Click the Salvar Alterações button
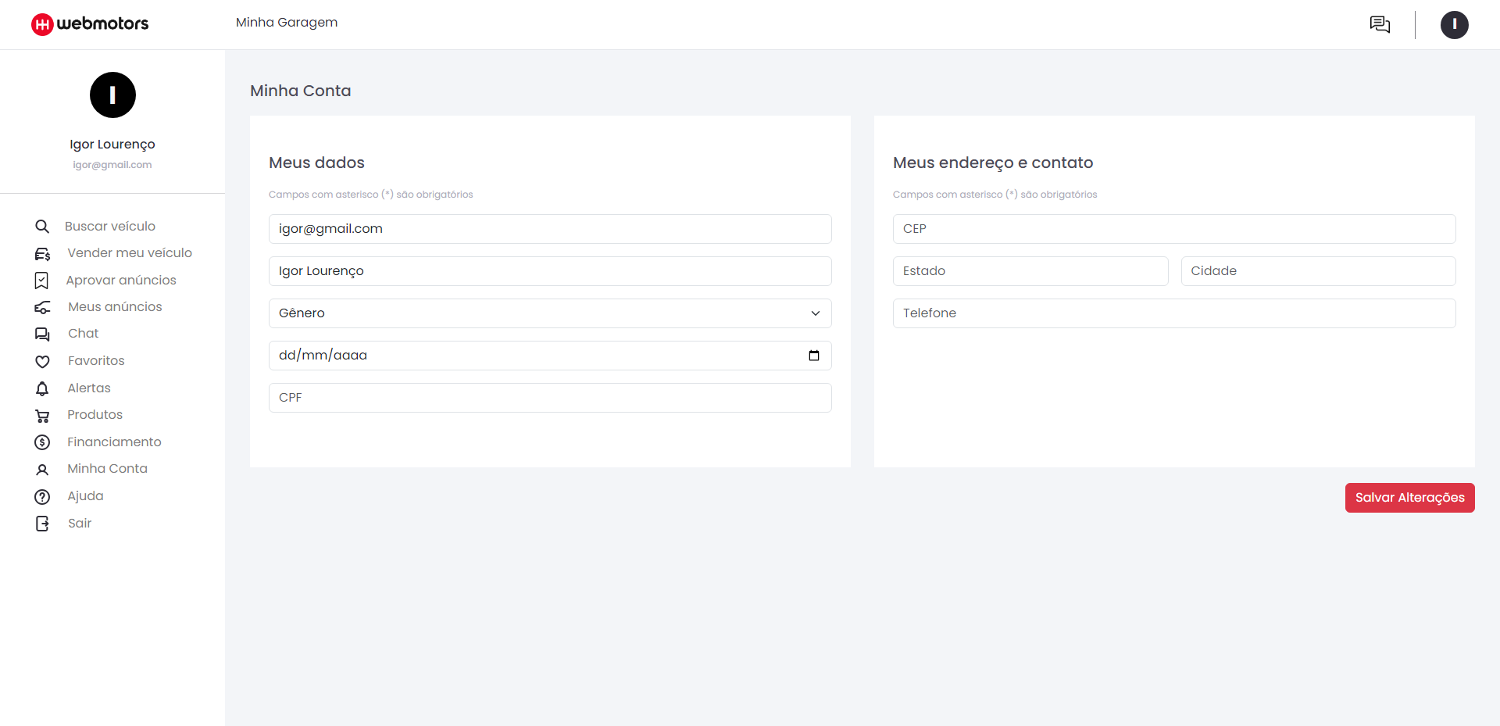Viewport: 1500px width, 726px height. coord(1409,498)
